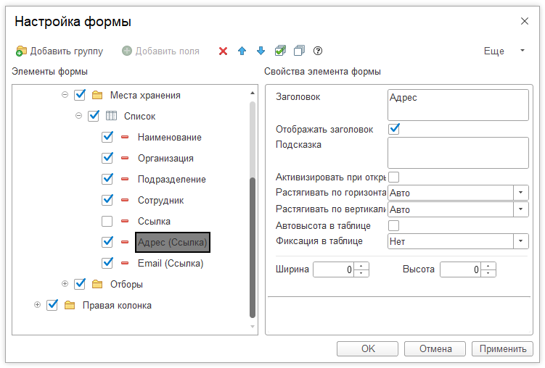This screenshot has width=545, height=368.
Task: Click the Подсказка text field
Action: (x=458, y=153)
